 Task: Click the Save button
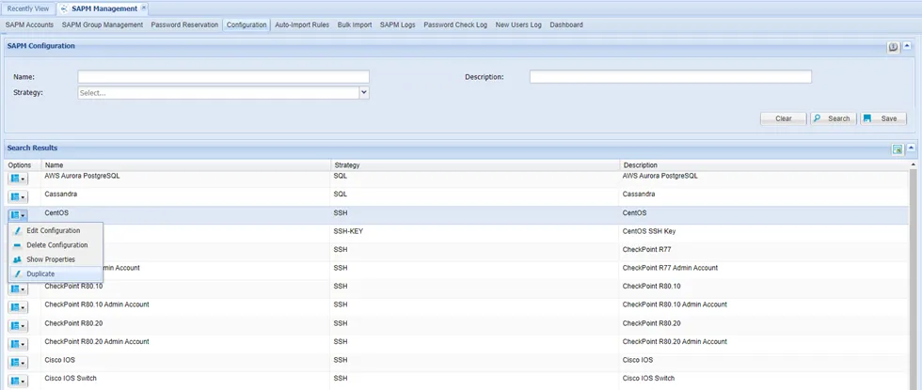[883, 118]
